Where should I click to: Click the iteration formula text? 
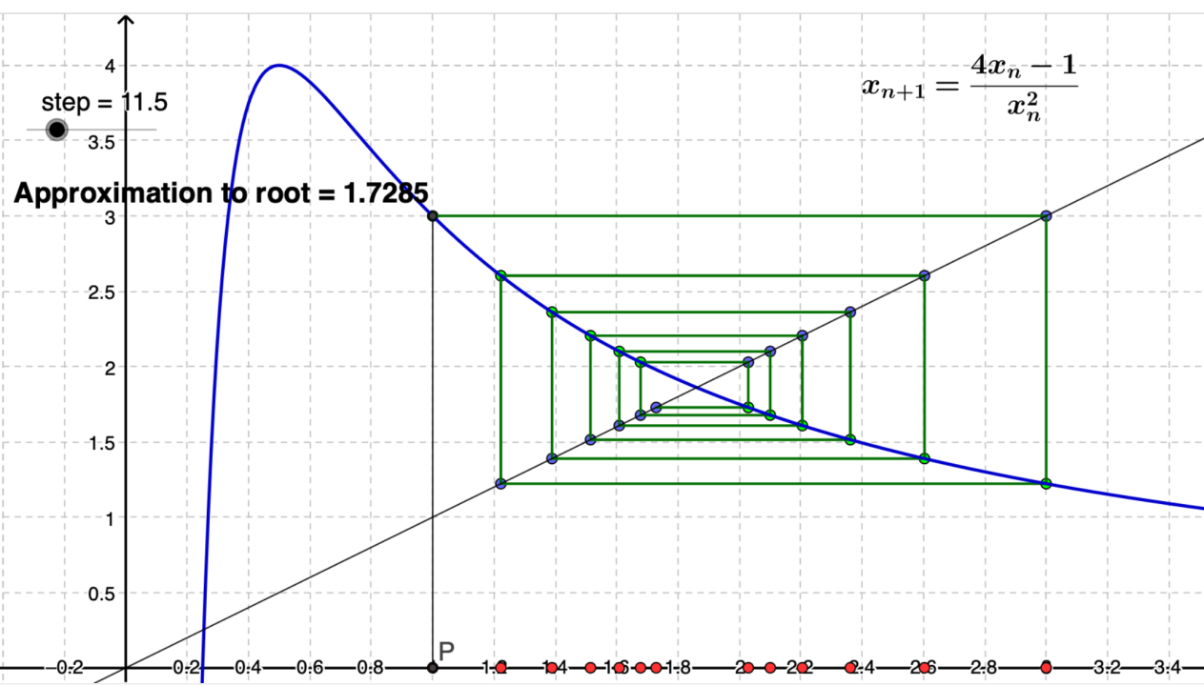coord(969,88)
